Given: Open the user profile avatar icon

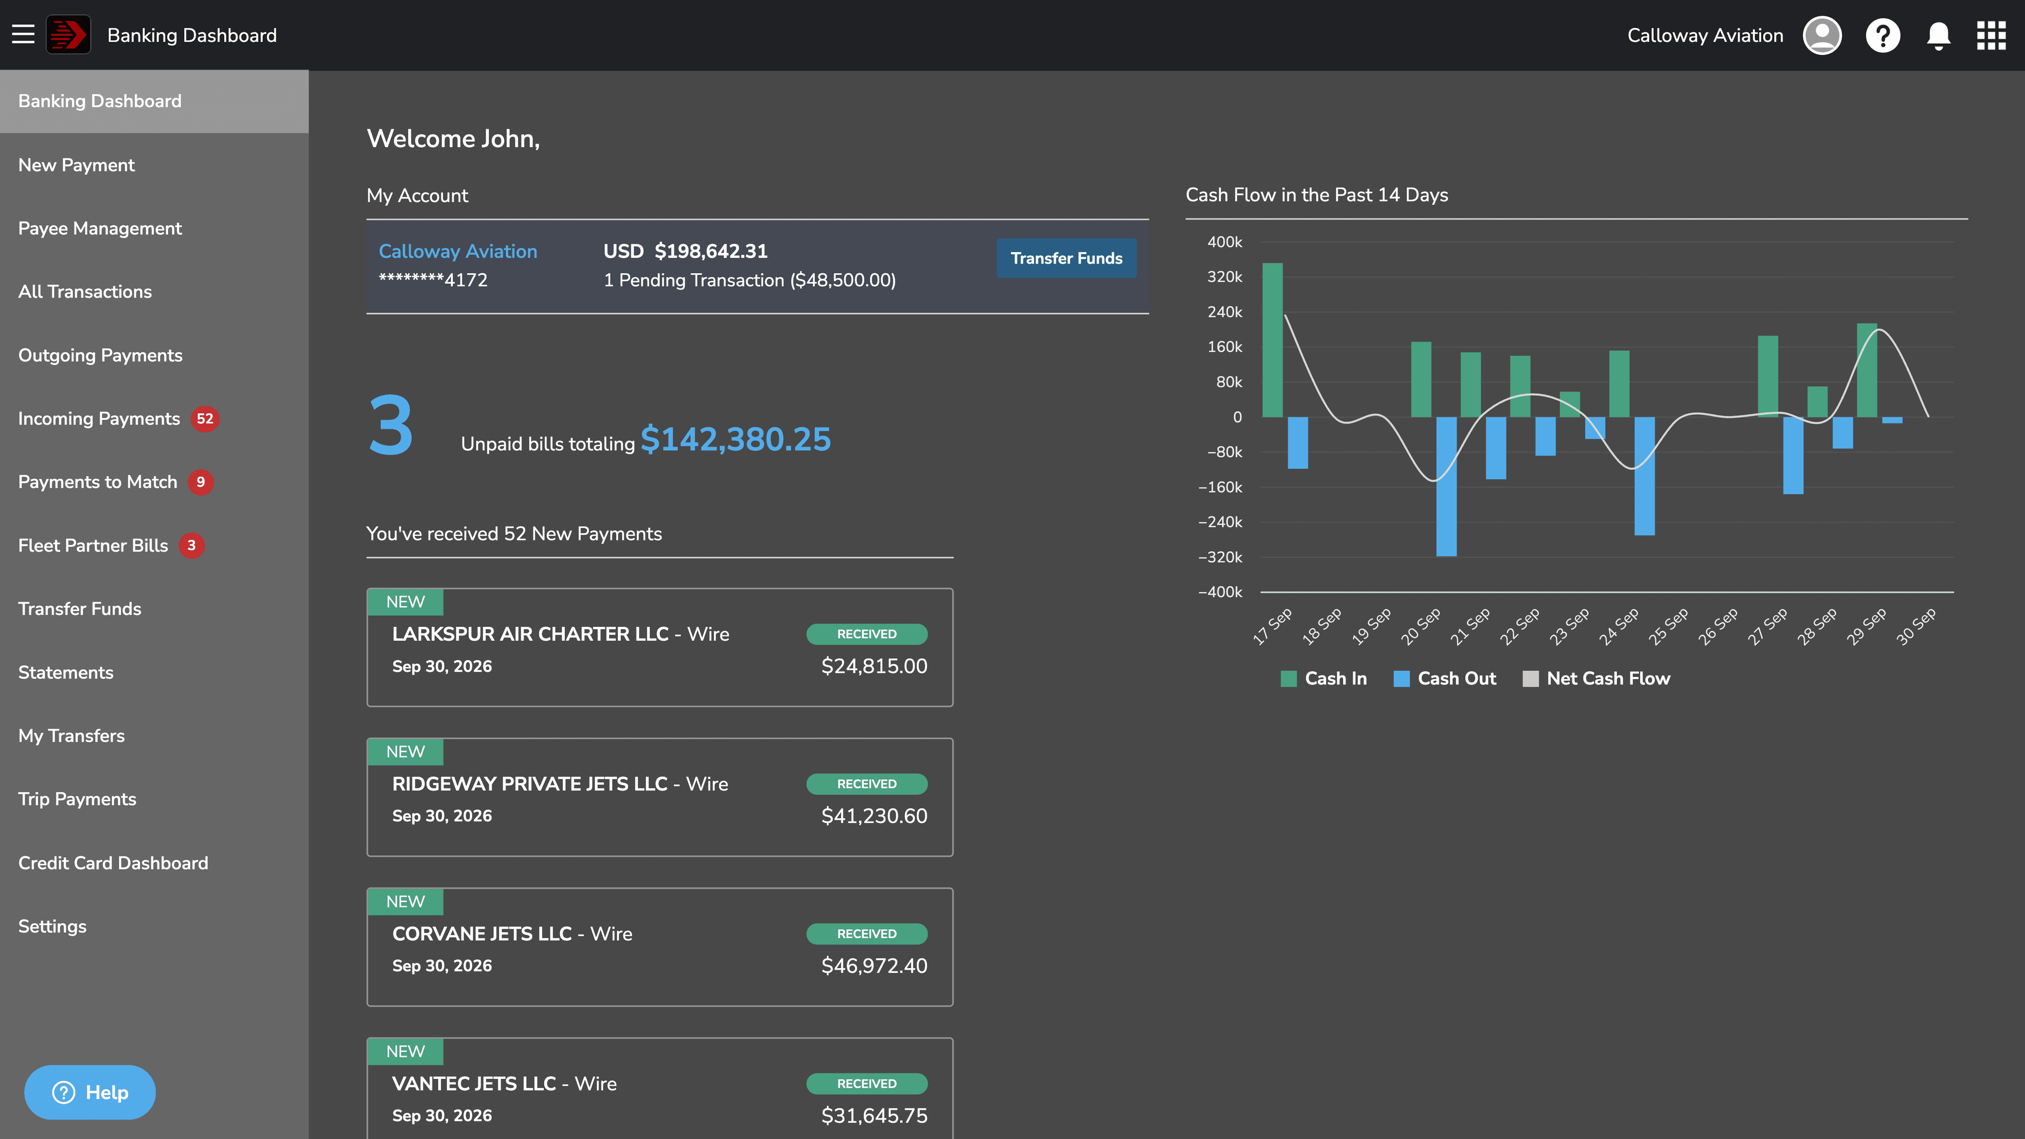Looking at the screenshot, I should point(1821,35).
